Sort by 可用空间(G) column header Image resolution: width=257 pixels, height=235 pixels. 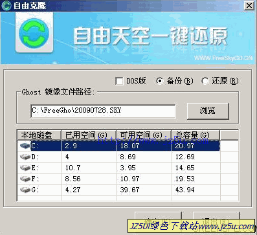[x=144, y=135]
